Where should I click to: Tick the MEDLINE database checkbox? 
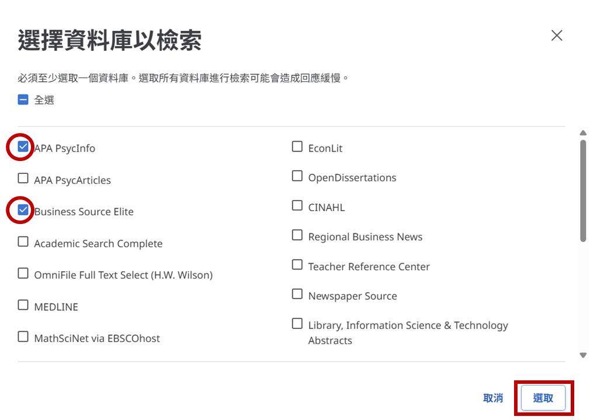point(23,305)
